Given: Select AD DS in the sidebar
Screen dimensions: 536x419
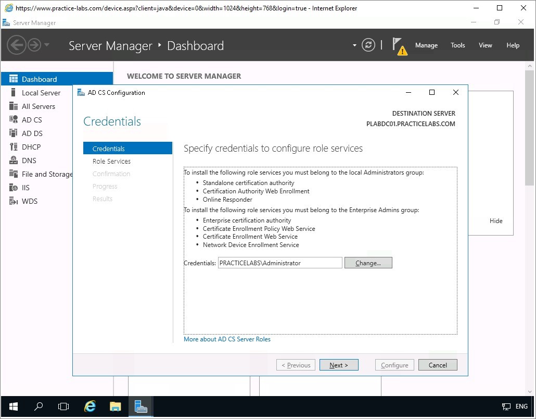Looking at the screenshot, I should (32, 133).
